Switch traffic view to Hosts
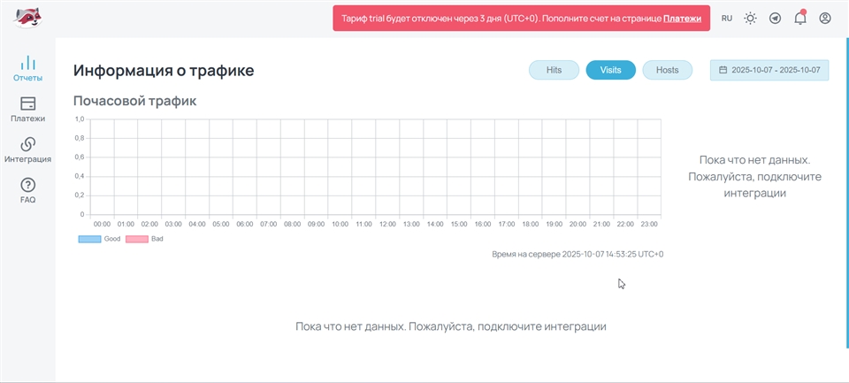The image size is (849, 383). pos(667,70)
